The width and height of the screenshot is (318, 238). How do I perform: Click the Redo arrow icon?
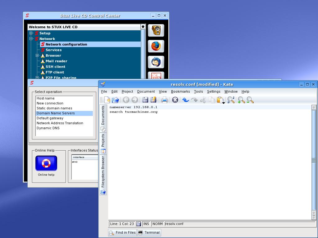tap(194, 100)
